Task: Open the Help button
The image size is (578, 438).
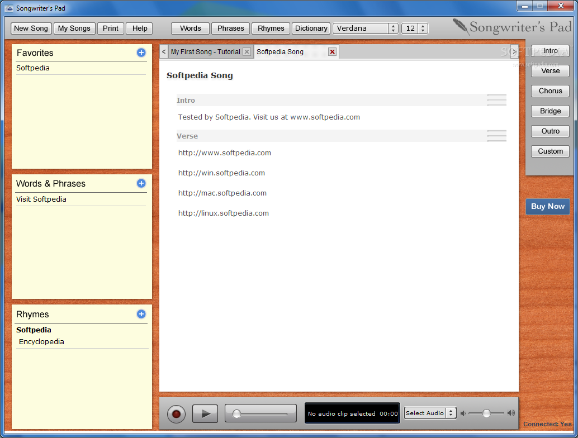Action: pyautogui.click(x=140, y=28)
